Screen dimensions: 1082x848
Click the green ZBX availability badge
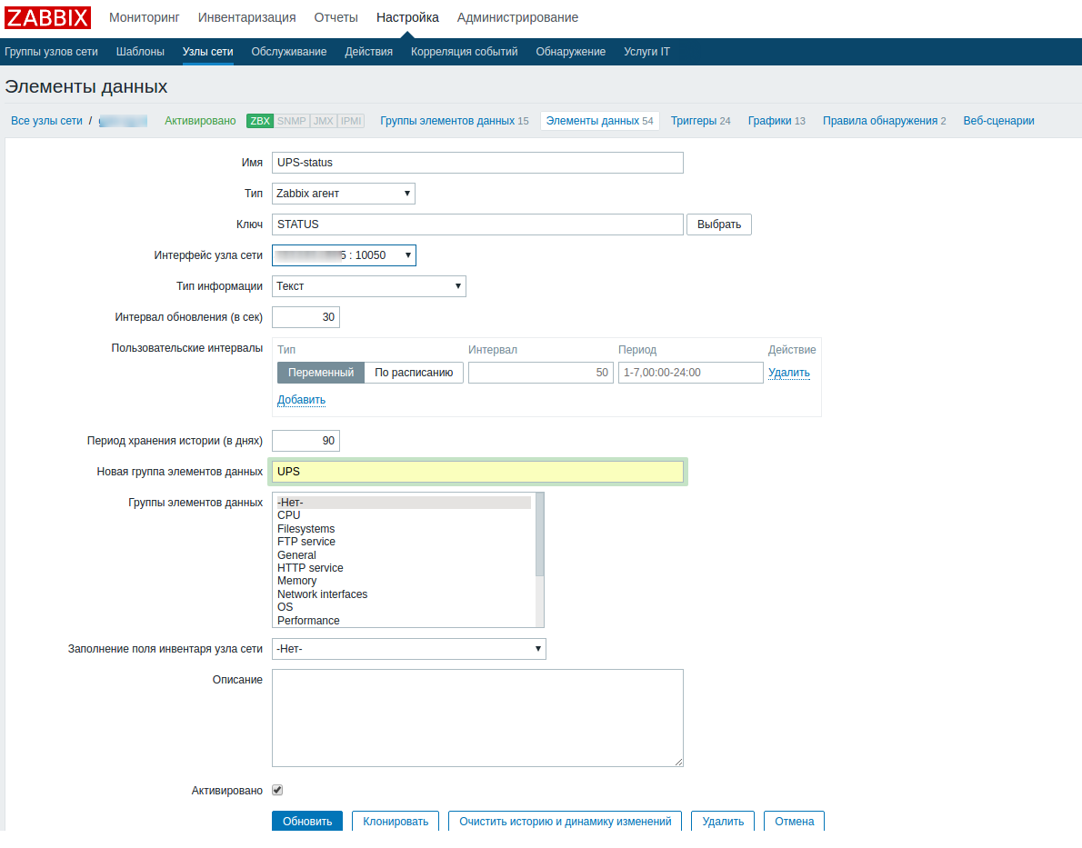click(260, 121)
